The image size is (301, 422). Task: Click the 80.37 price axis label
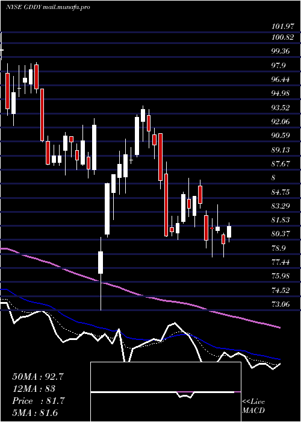(x=281, y=234)
